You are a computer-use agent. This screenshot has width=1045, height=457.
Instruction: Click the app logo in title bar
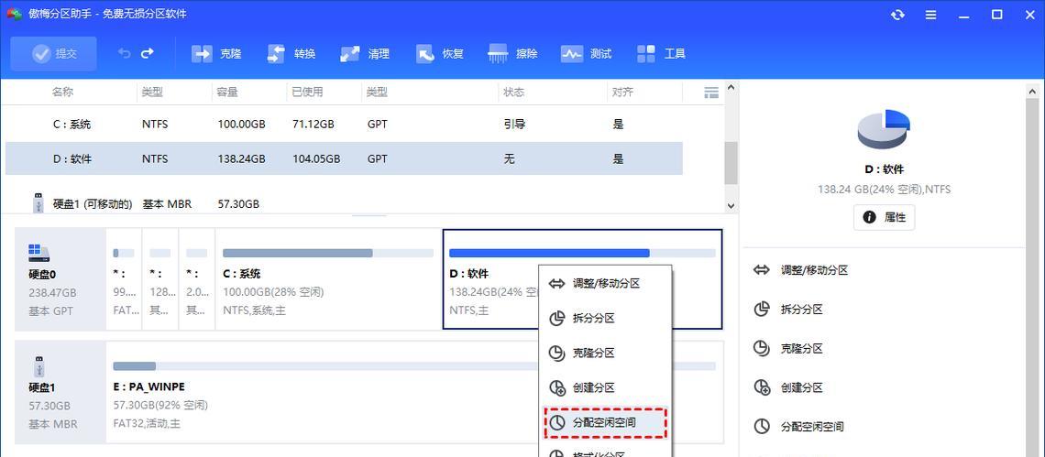pos(14,14)
